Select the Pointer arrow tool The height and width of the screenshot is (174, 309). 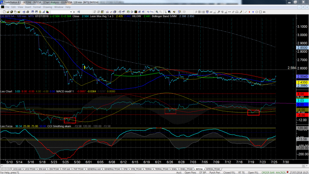(x=166, y=12)
